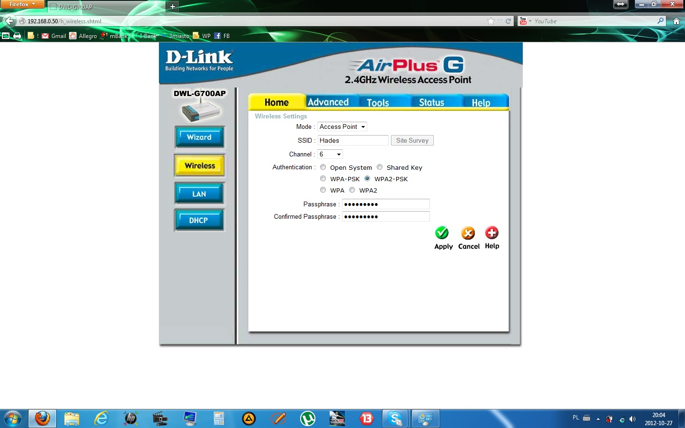This screenshot has height=428, width=685.
Task: Open the HP application in taskbar
Action: tap(130, 418)
